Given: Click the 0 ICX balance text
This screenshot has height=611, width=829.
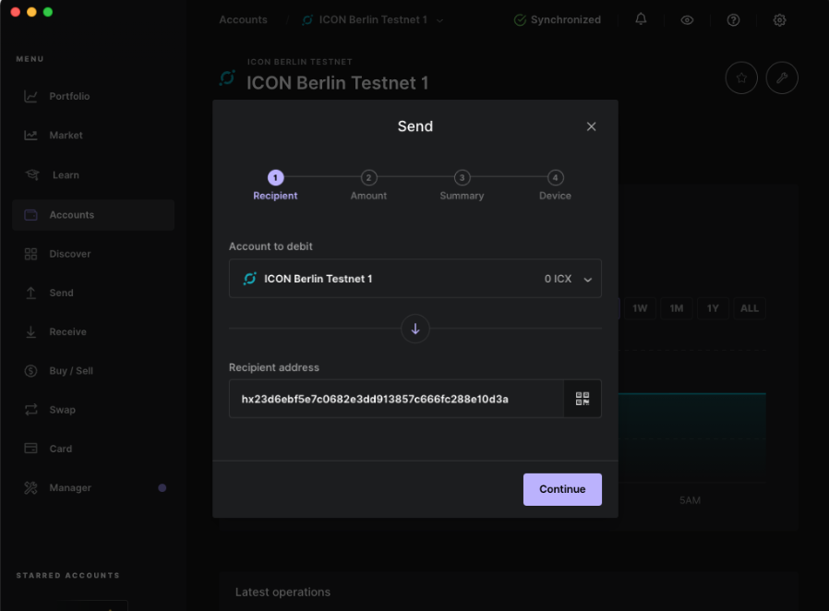Looking at the screenshot, I should pos(558,279).
